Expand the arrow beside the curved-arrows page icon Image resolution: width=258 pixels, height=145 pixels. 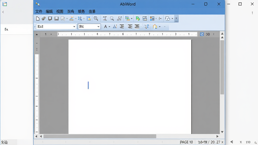click(x=172, y=19)
